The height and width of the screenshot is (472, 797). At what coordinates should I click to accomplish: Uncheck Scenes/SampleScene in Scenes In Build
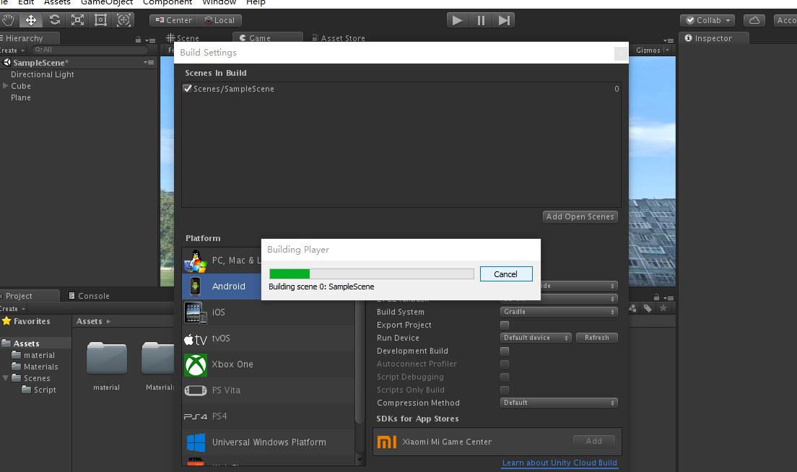(188, 89)
